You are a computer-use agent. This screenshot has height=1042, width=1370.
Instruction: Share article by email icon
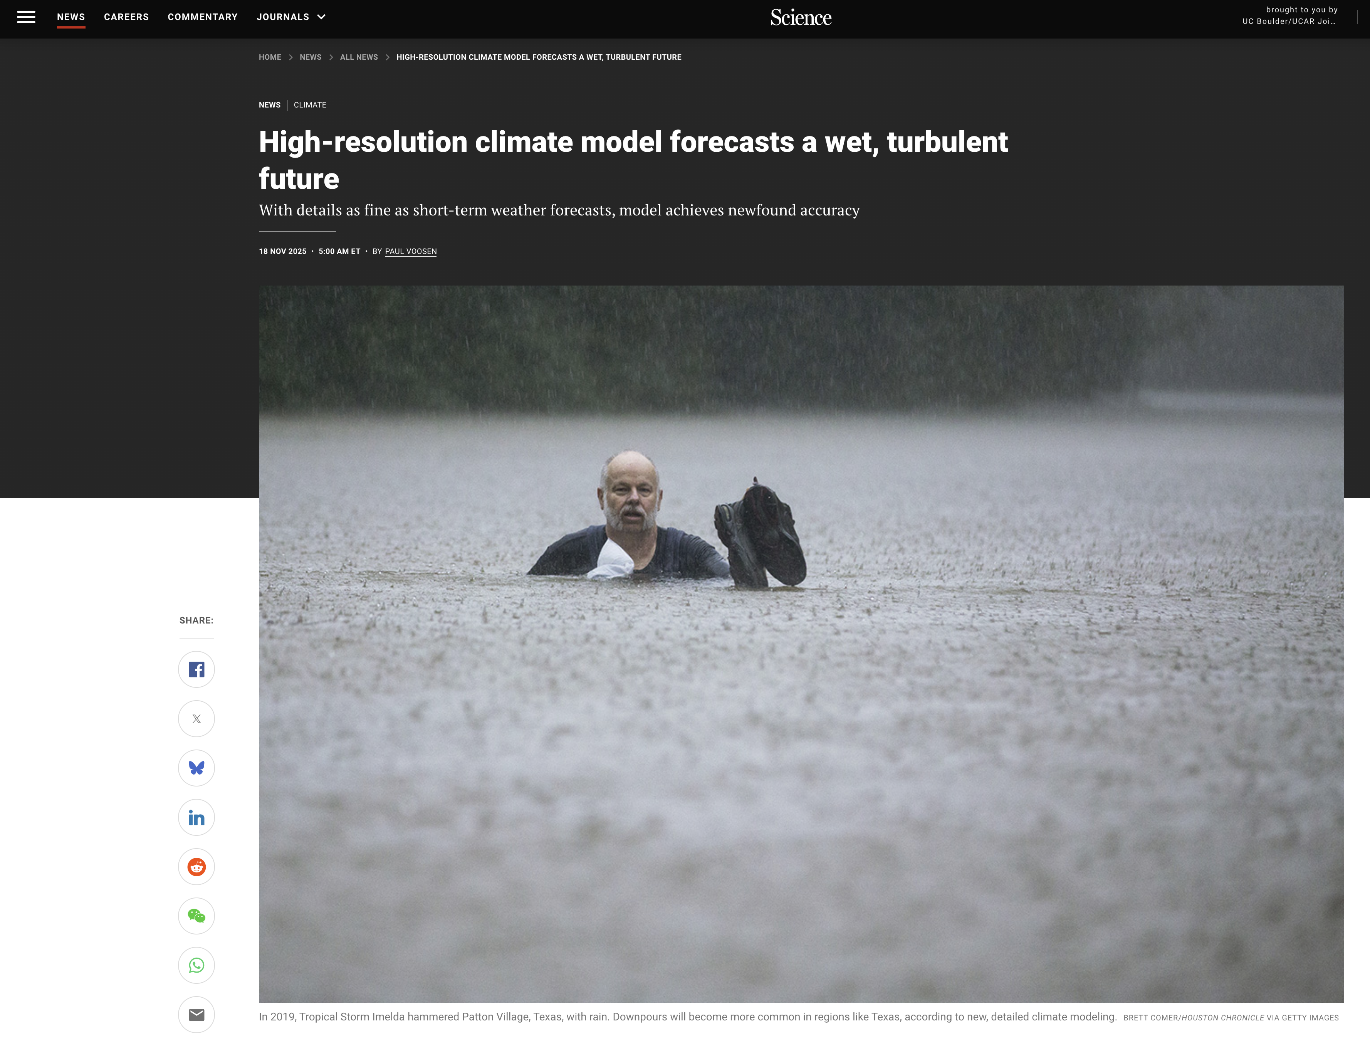(196, 1015)
